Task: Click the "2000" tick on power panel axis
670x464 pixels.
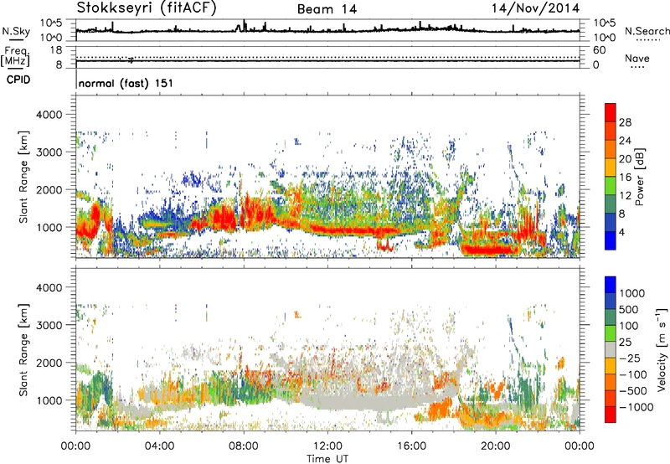Action: [x=49, y=189]
